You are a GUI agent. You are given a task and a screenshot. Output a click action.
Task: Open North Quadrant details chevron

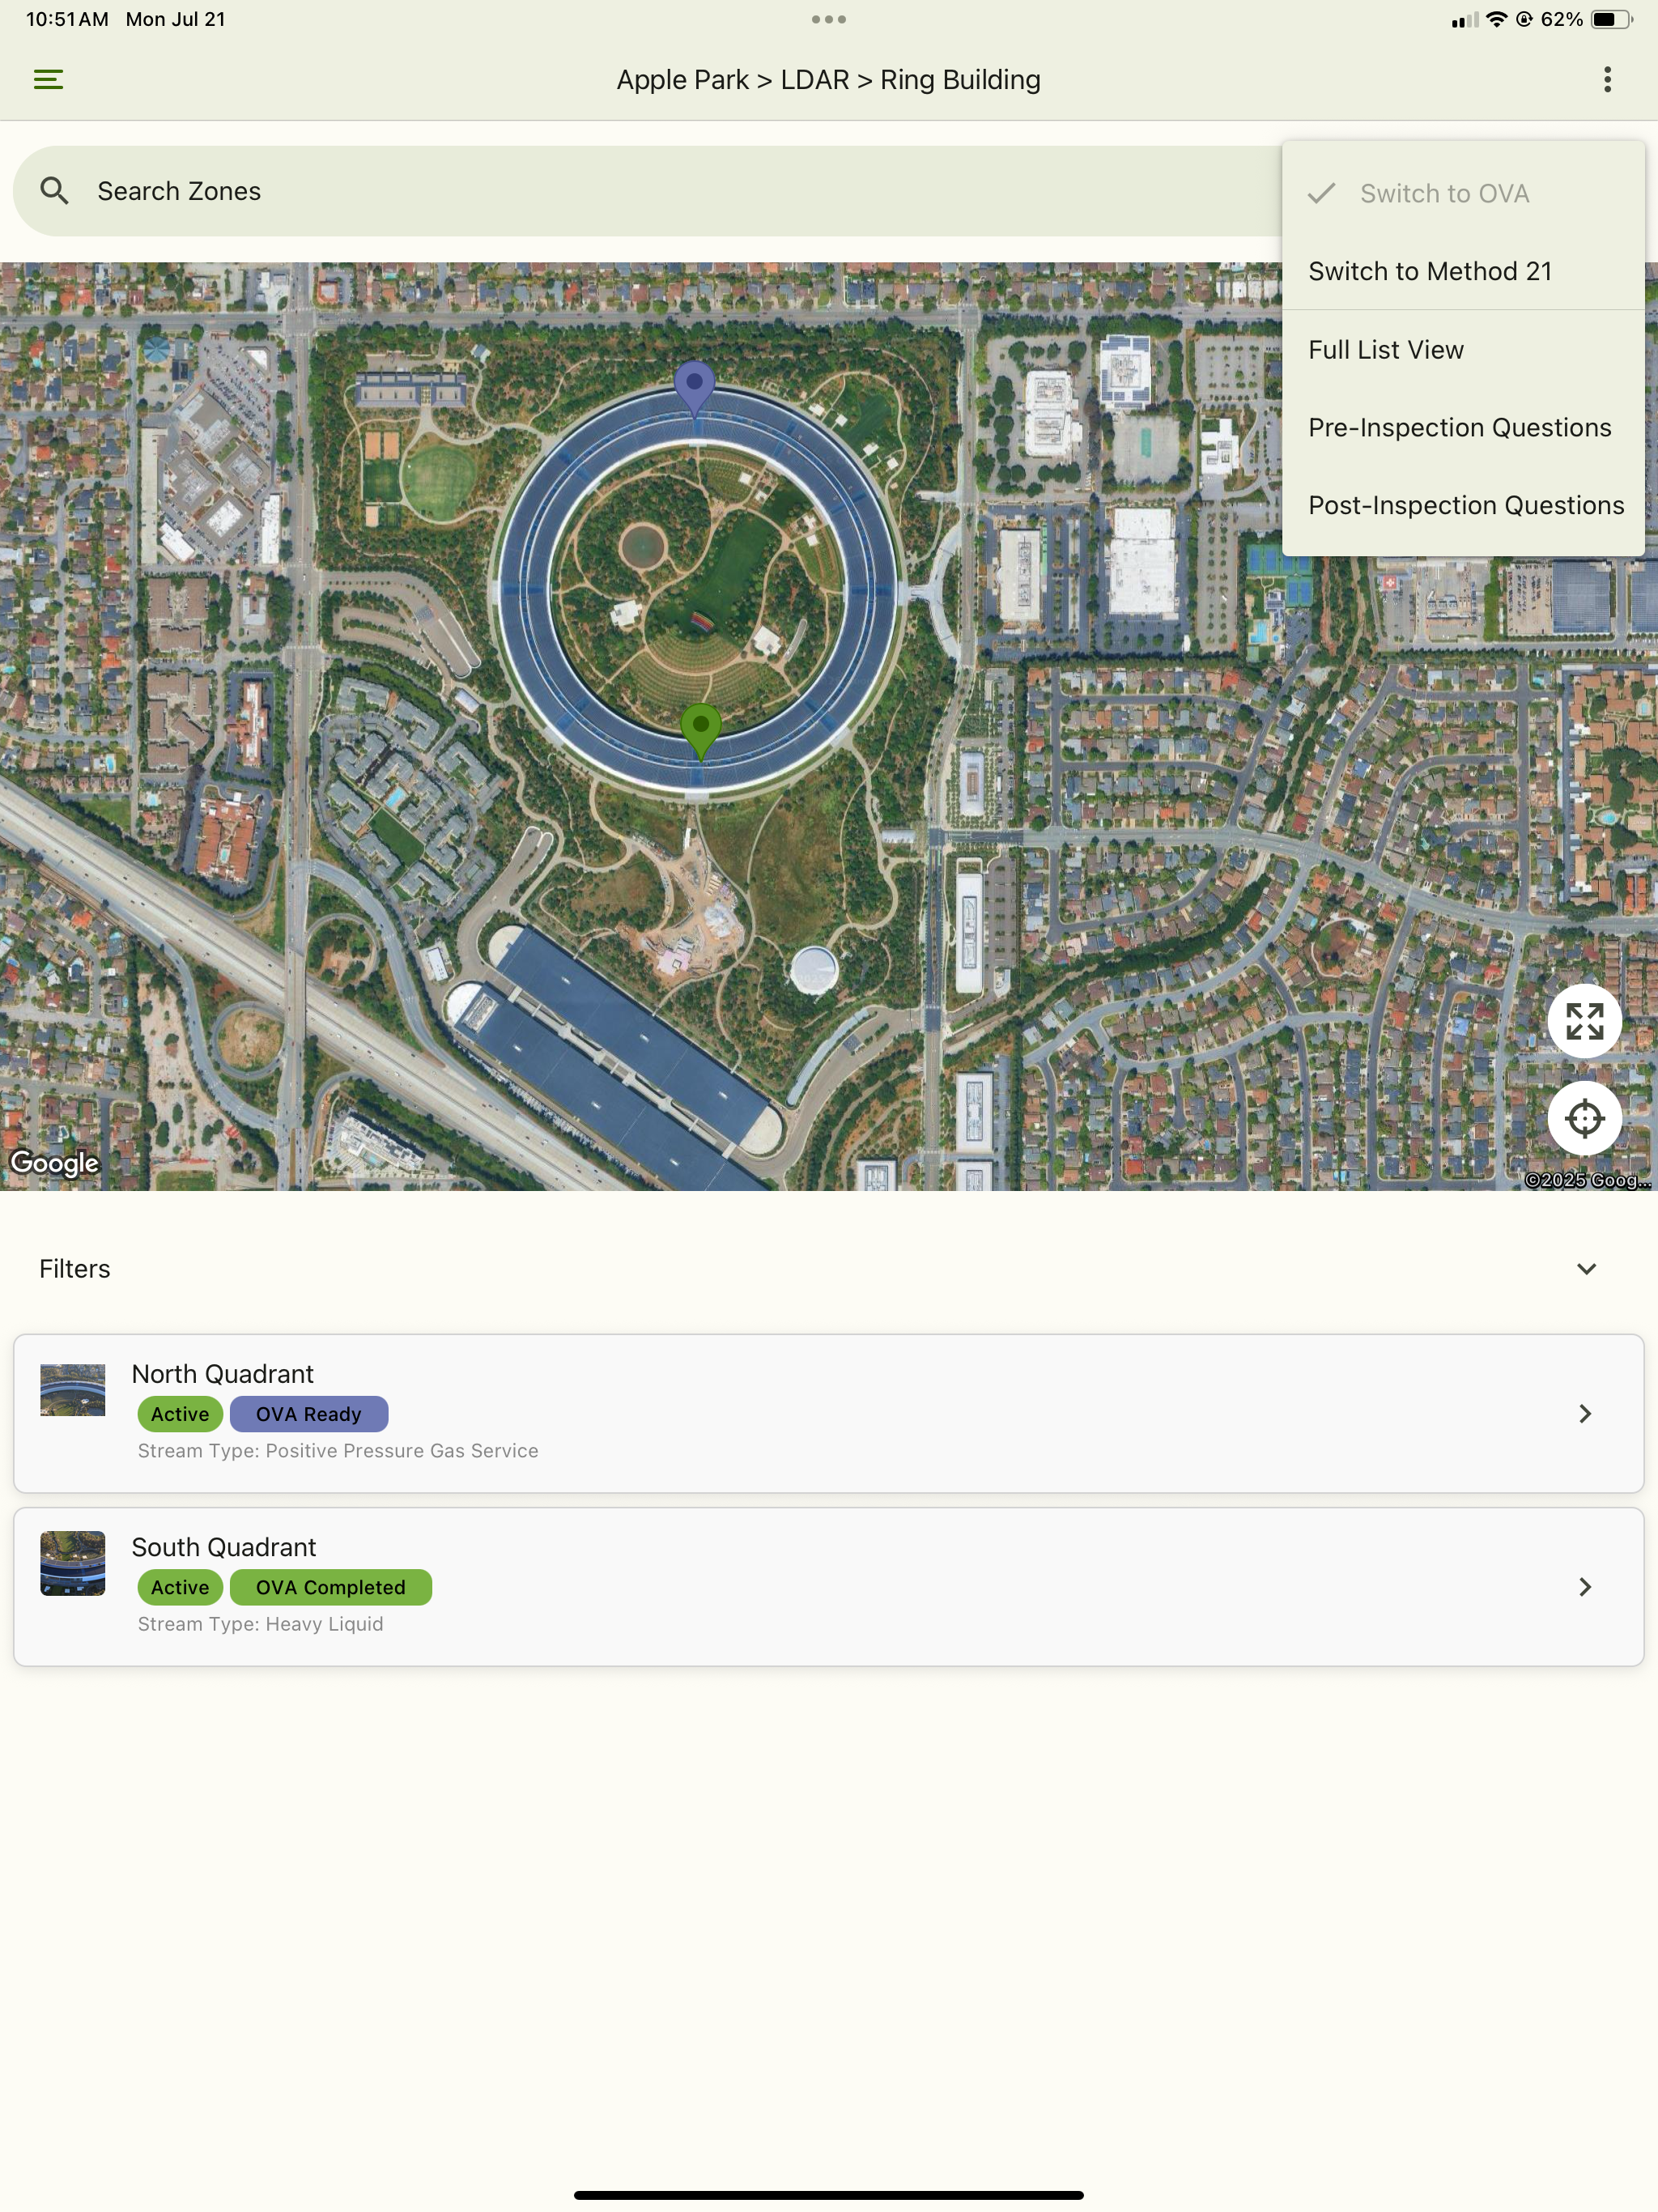click(1585, 1413)
